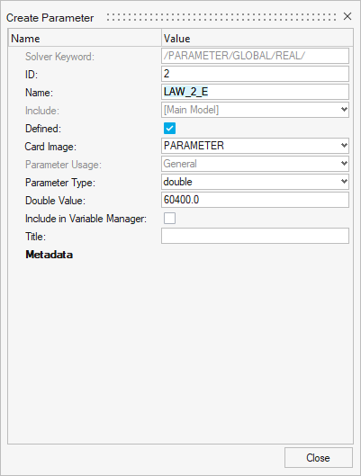The width and height of the screenshot is (361, 476).
Task: Click the Name field containing LAW_2_E
Action: point(255,92)
